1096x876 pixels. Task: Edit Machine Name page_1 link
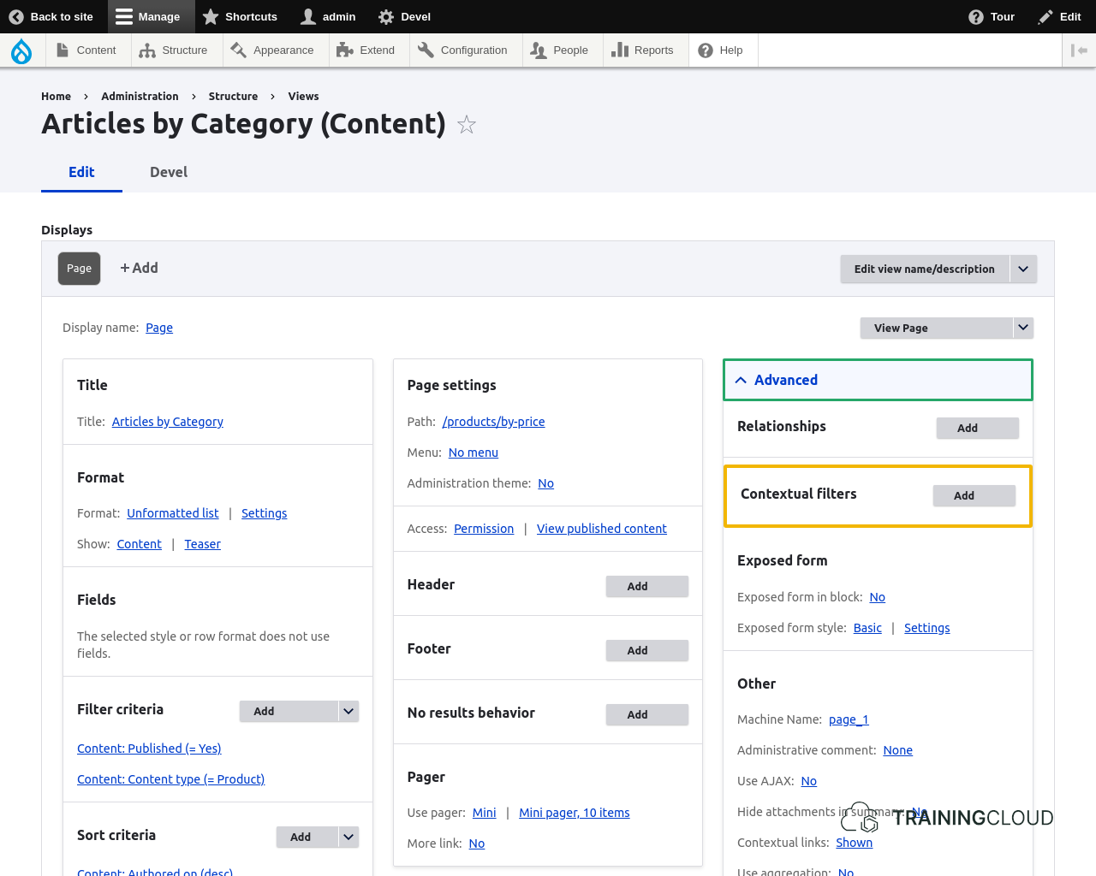click(x=849, y=719)
